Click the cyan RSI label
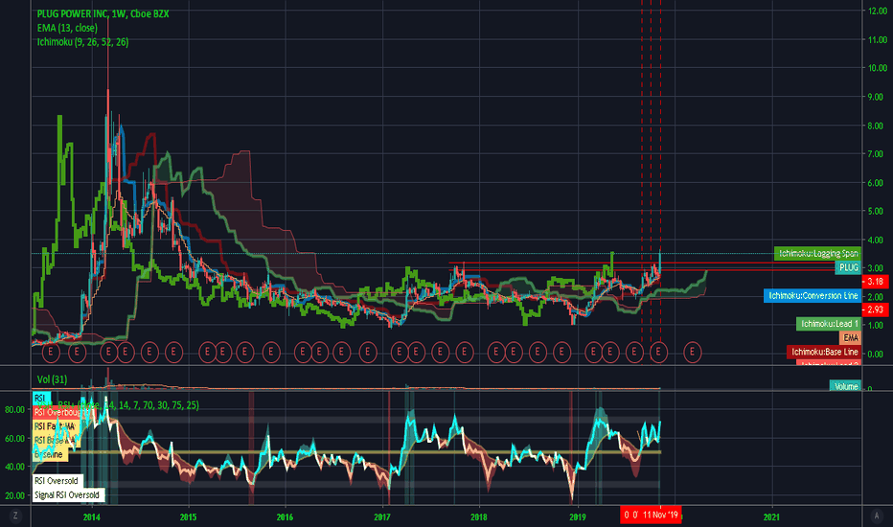Image resolution: width=893 pixels, height=527 pixels. coord(41,398)
